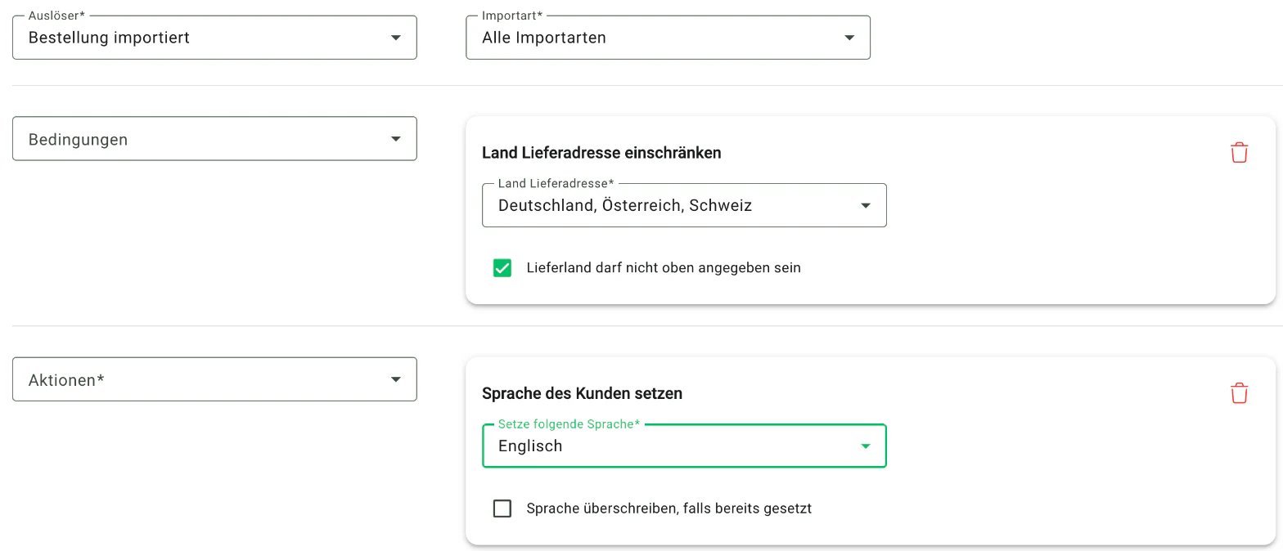1283x551 pixels.
Task: Open the Aktionen dropdown
Action: click(214, 379)
